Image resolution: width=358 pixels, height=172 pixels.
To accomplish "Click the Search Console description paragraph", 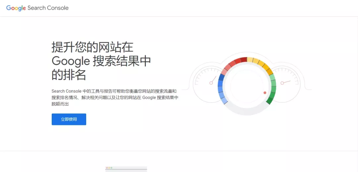I will (x=115, y=97).
